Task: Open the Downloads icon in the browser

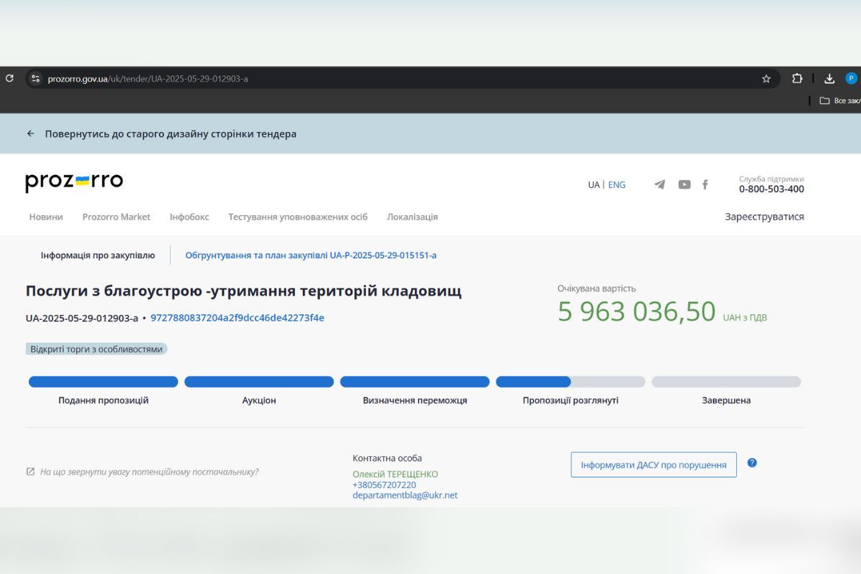Action: tap(829, 79)
